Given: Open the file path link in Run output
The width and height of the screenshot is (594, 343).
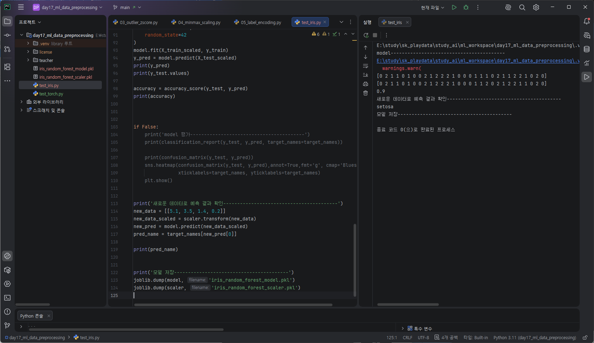Looking at the screenshot, I should coord(478,61).
